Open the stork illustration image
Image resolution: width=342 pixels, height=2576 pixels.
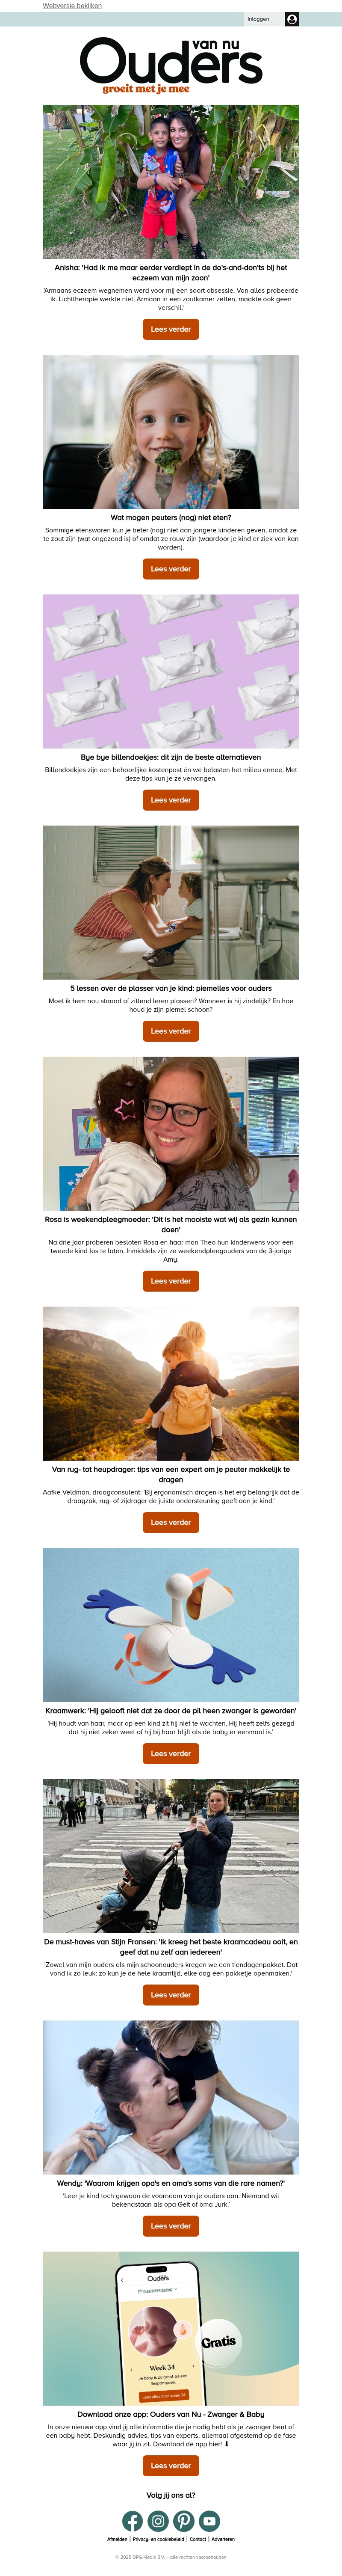(x=171, y=1625)
